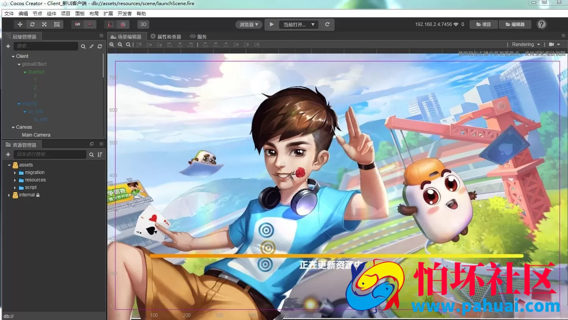Select the Move tool in the top toolbar
The height and width of the screenshot is (320, 568).
click(20, 24)
